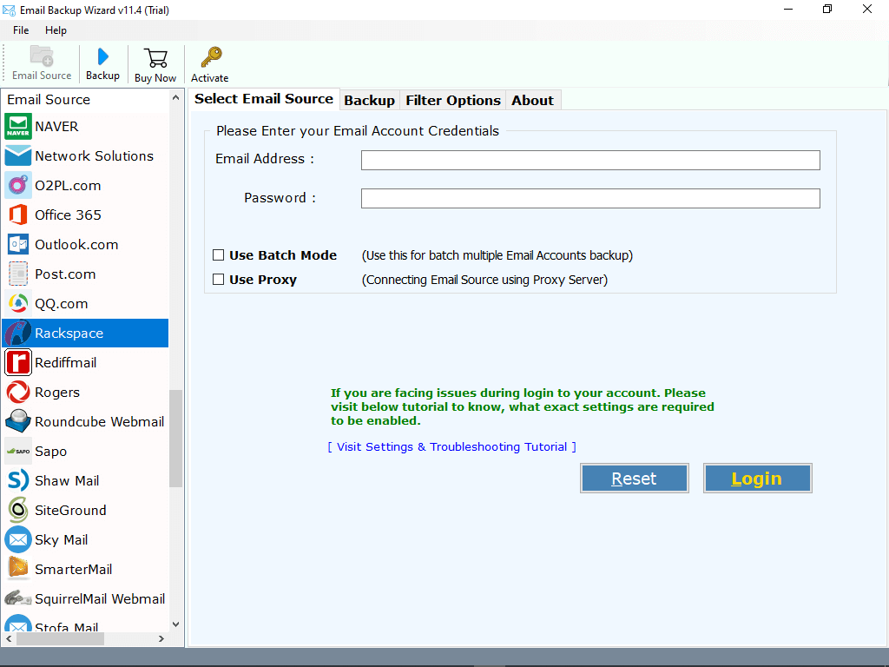This screenshot has height=667, width=889.
Task: Open the Buy Now shopping cart icon
Action: 155,58
